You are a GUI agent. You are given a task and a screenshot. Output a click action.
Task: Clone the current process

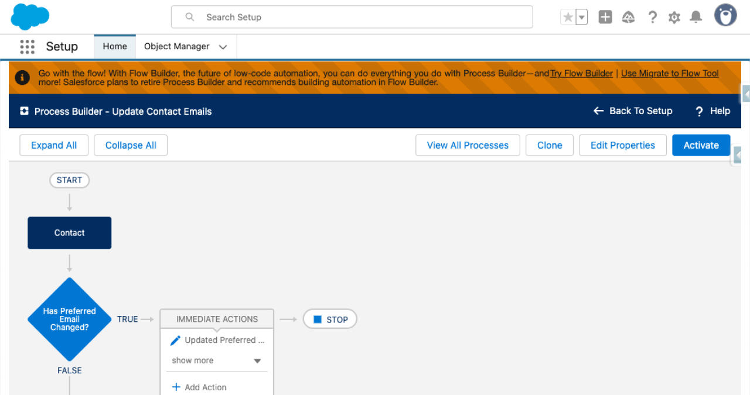(549, 145)
